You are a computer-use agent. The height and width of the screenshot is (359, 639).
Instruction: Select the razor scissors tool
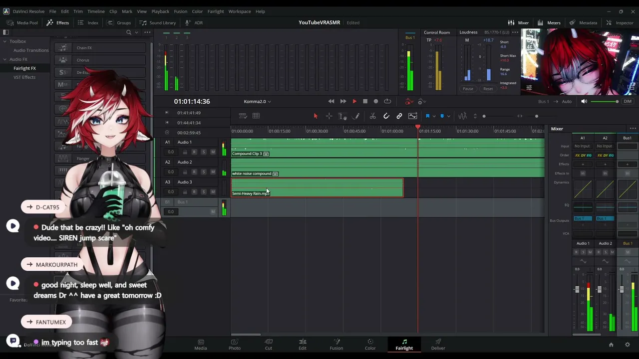[372, 116]
